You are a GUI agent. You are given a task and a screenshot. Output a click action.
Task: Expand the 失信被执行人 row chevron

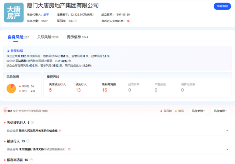tap(227, 131)
